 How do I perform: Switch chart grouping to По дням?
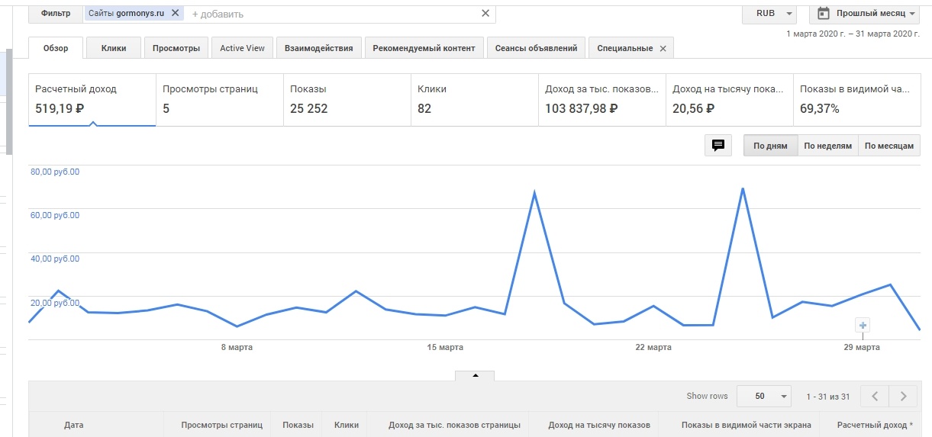tap(770, 146)
